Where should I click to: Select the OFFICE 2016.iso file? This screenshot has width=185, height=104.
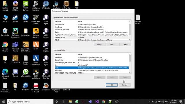coord(15,6)
